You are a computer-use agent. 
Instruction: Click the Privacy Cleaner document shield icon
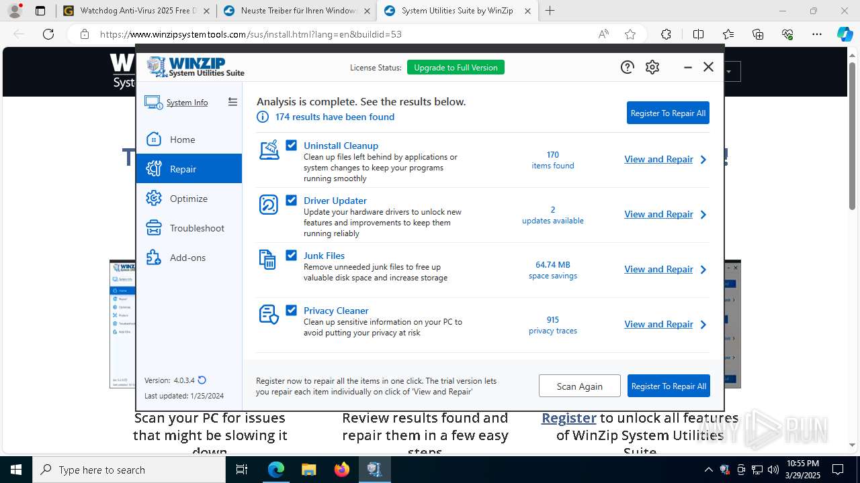click(269, 314)
